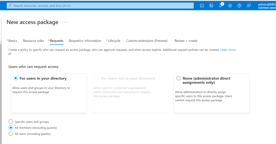This screenshot has height=144, width=276.
Task: Switch to the Basics tab
Action: [x=12, y=41]
